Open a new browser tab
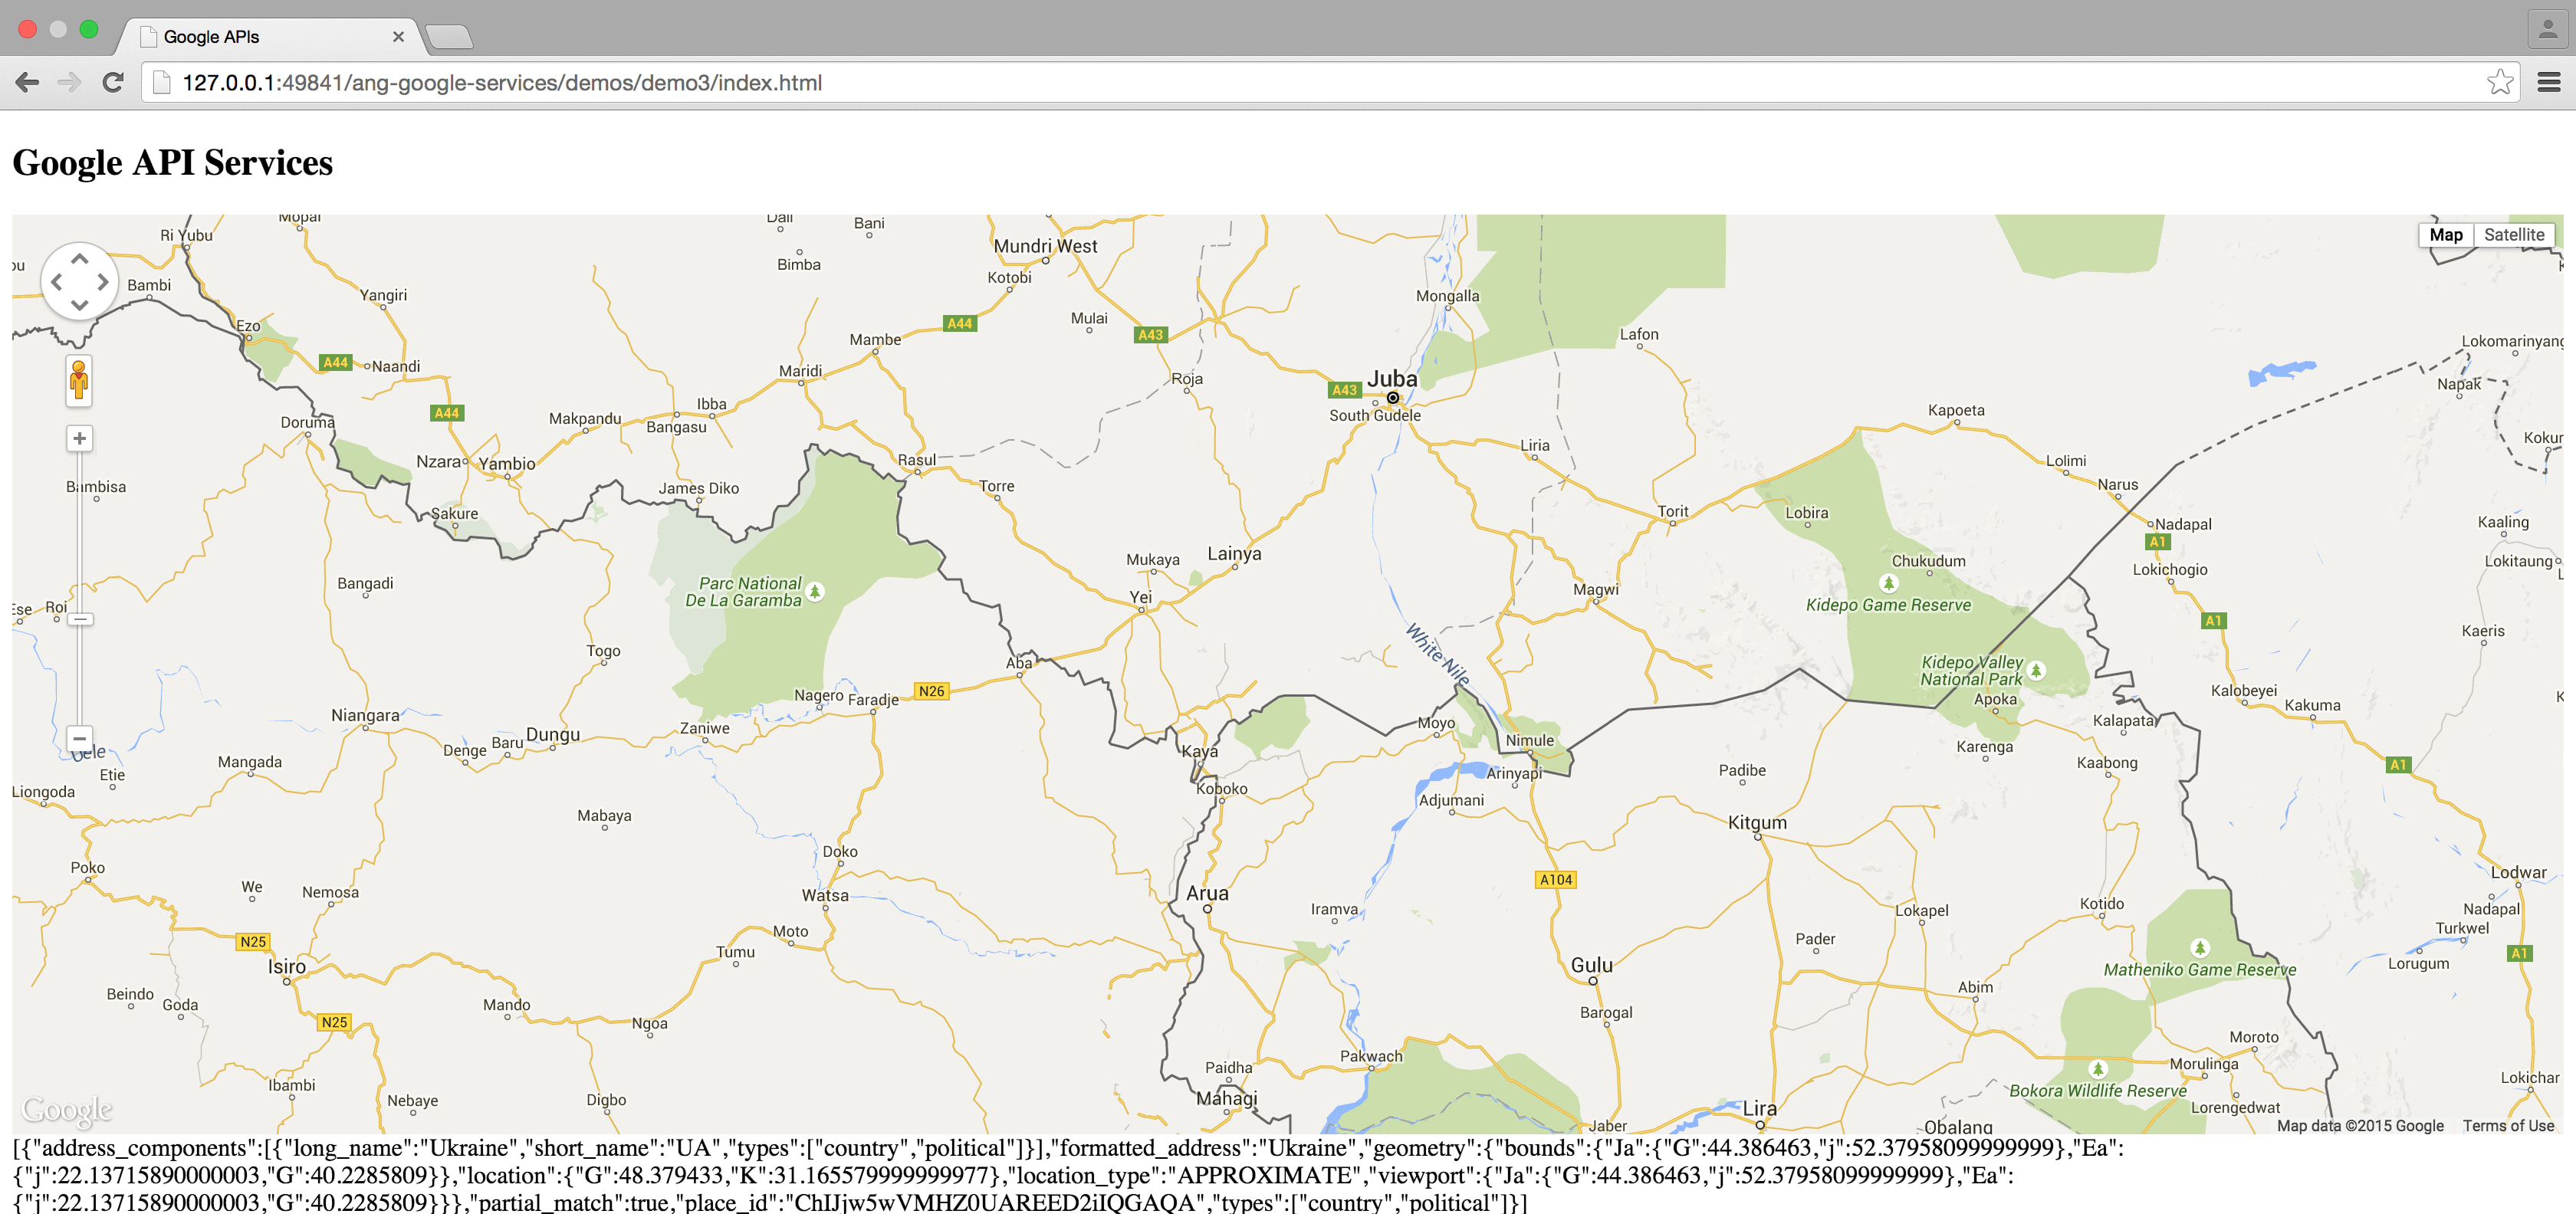Image resolution: width=2576 pixels, height=1214 pixels. coord(449,37)
